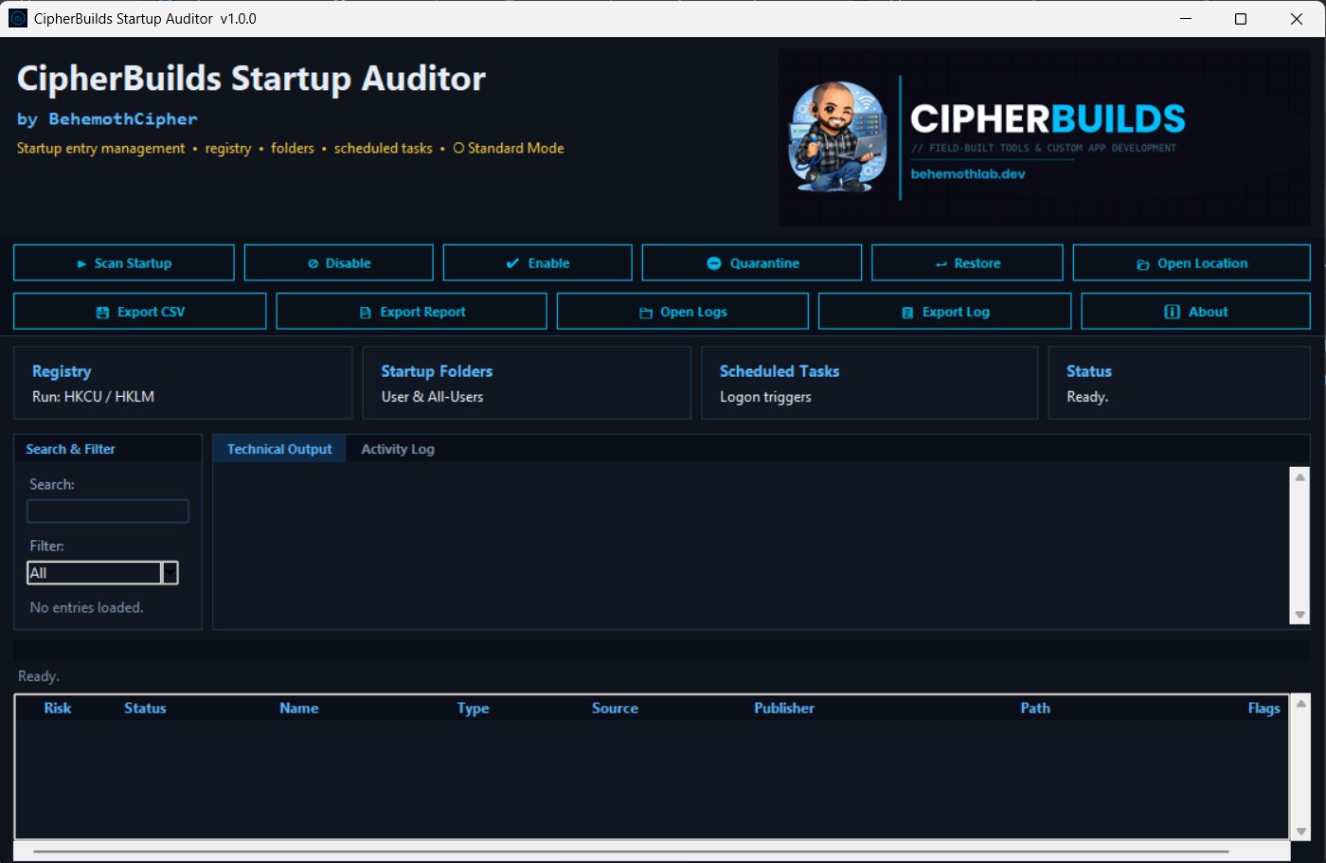1326x863 pixels.
Task: Click the Export Log file icon
Action: [x=907, y=313]
